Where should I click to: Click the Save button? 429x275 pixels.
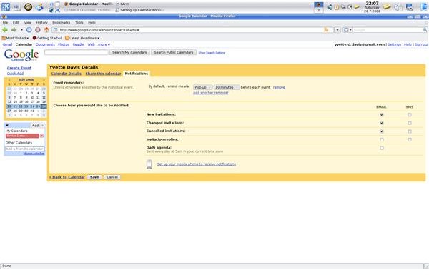(94, 177)
